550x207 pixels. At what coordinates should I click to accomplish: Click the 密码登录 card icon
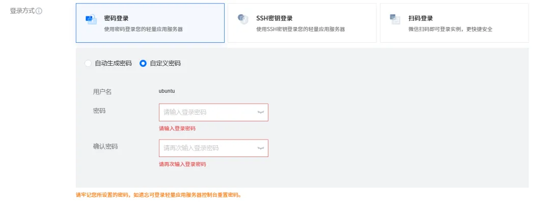90,19
